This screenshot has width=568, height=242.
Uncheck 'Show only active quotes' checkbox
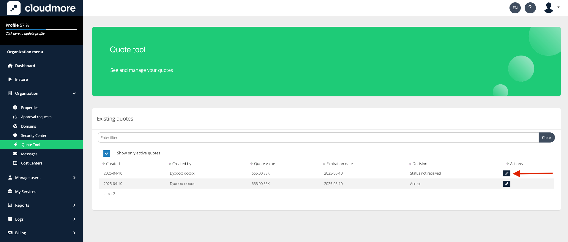107,153
